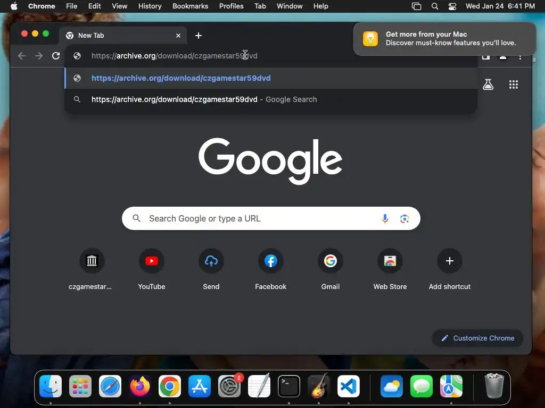The image size is (545, 408).
Task: Open the Help menu
Action: tap(320, 6)
